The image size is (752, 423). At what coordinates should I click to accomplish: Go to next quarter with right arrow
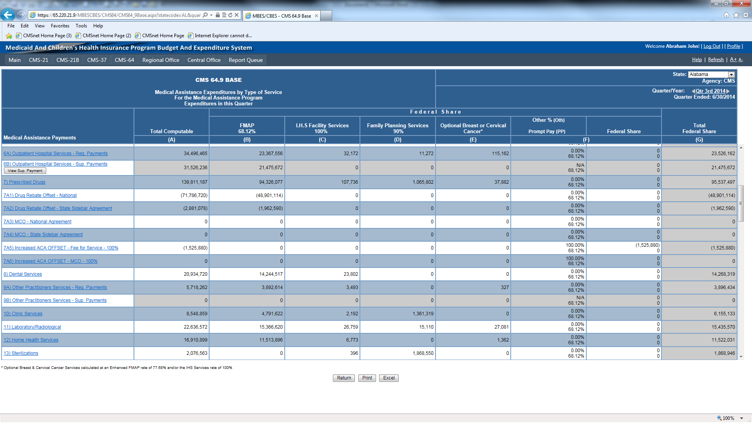[x=728, y=91]
